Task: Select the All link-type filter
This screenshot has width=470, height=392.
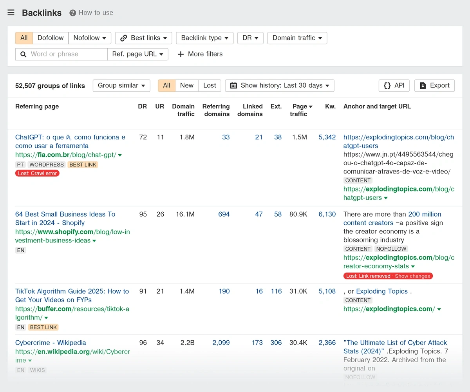Action: (x=24, y=38)
